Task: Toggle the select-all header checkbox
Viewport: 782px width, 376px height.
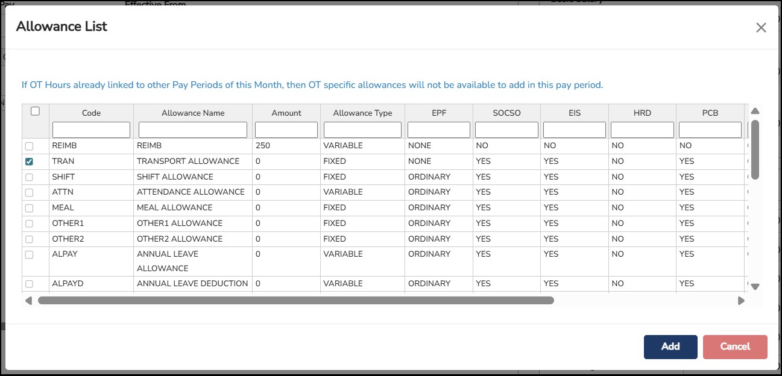Action: click(36, 111)
